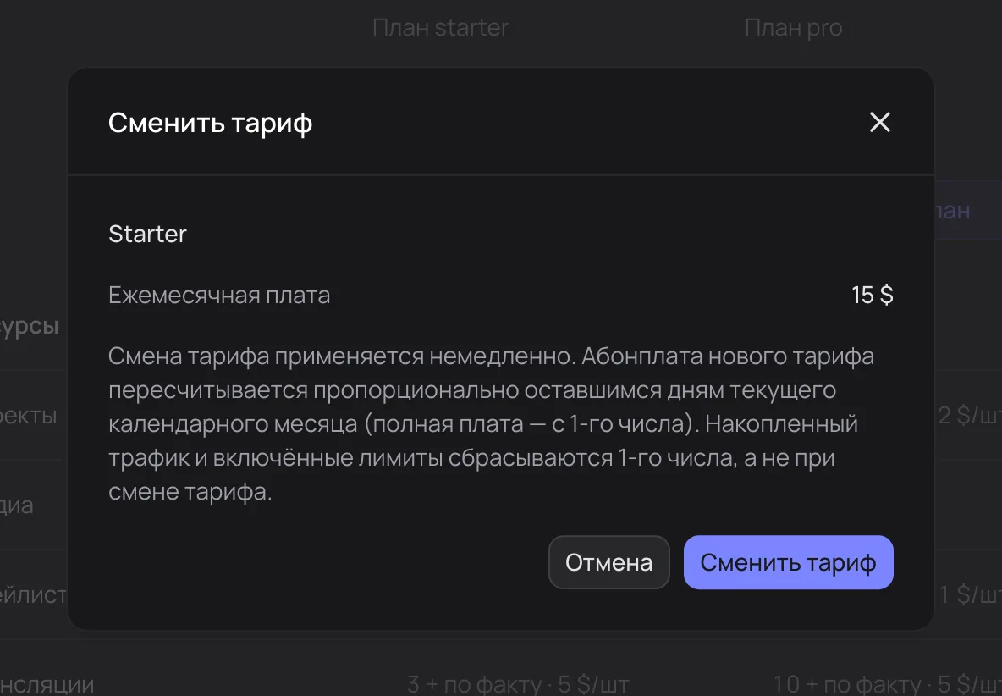The image size is (1002, 696).
Task: Click the tariff change explanation paragraph
Action: point(491,423)
